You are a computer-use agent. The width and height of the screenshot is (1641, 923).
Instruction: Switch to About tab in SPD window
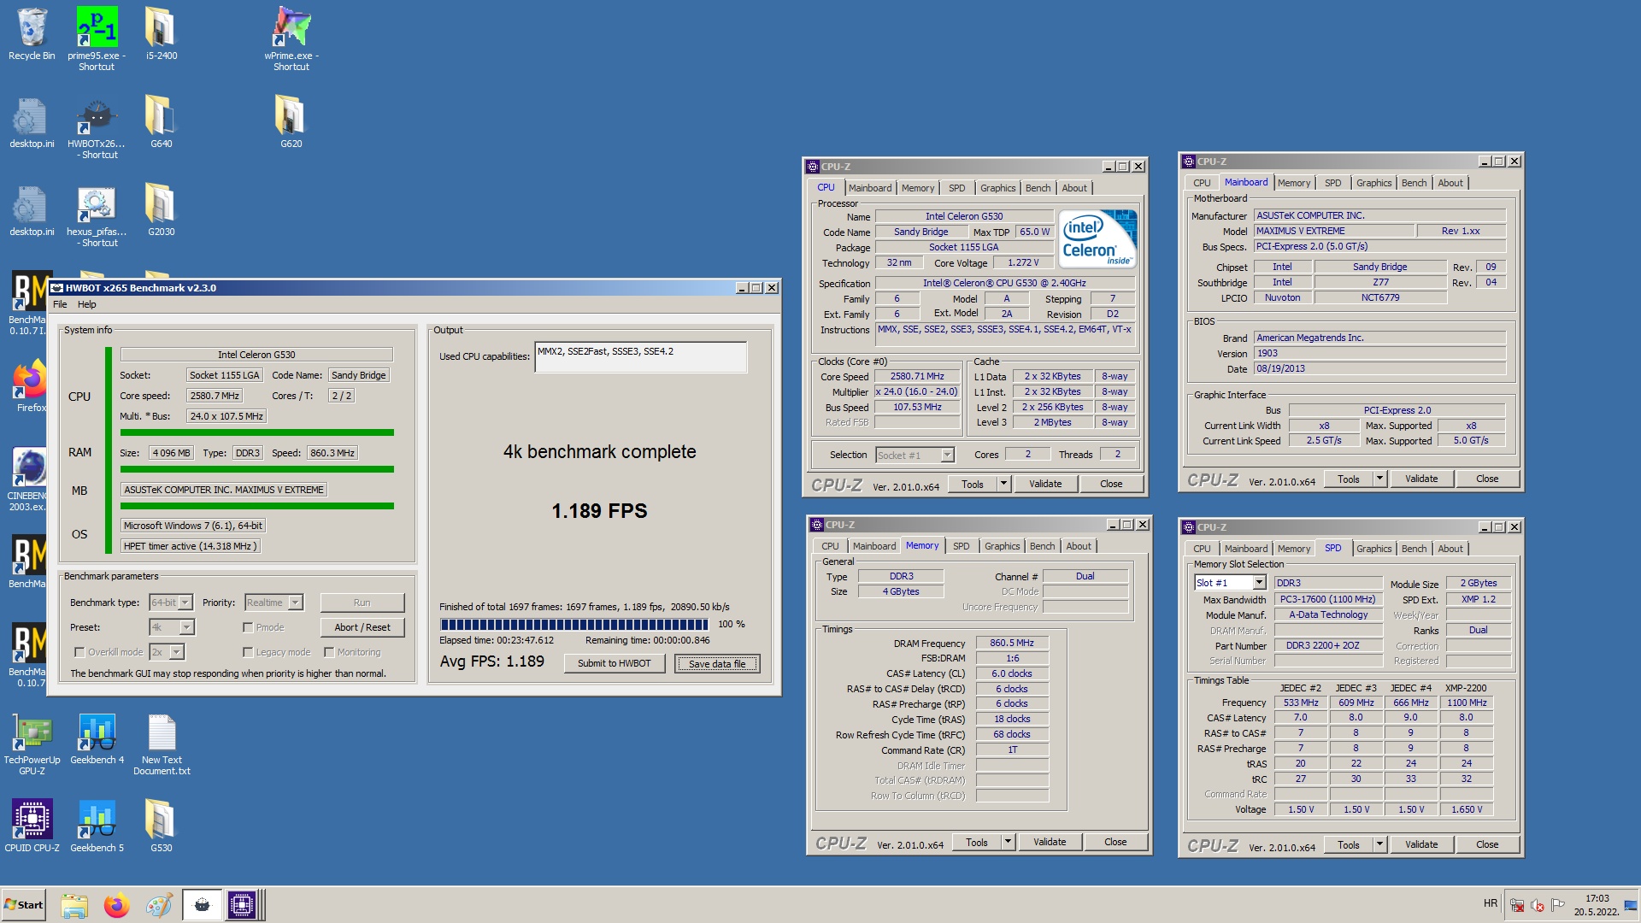click(1450, 549)
